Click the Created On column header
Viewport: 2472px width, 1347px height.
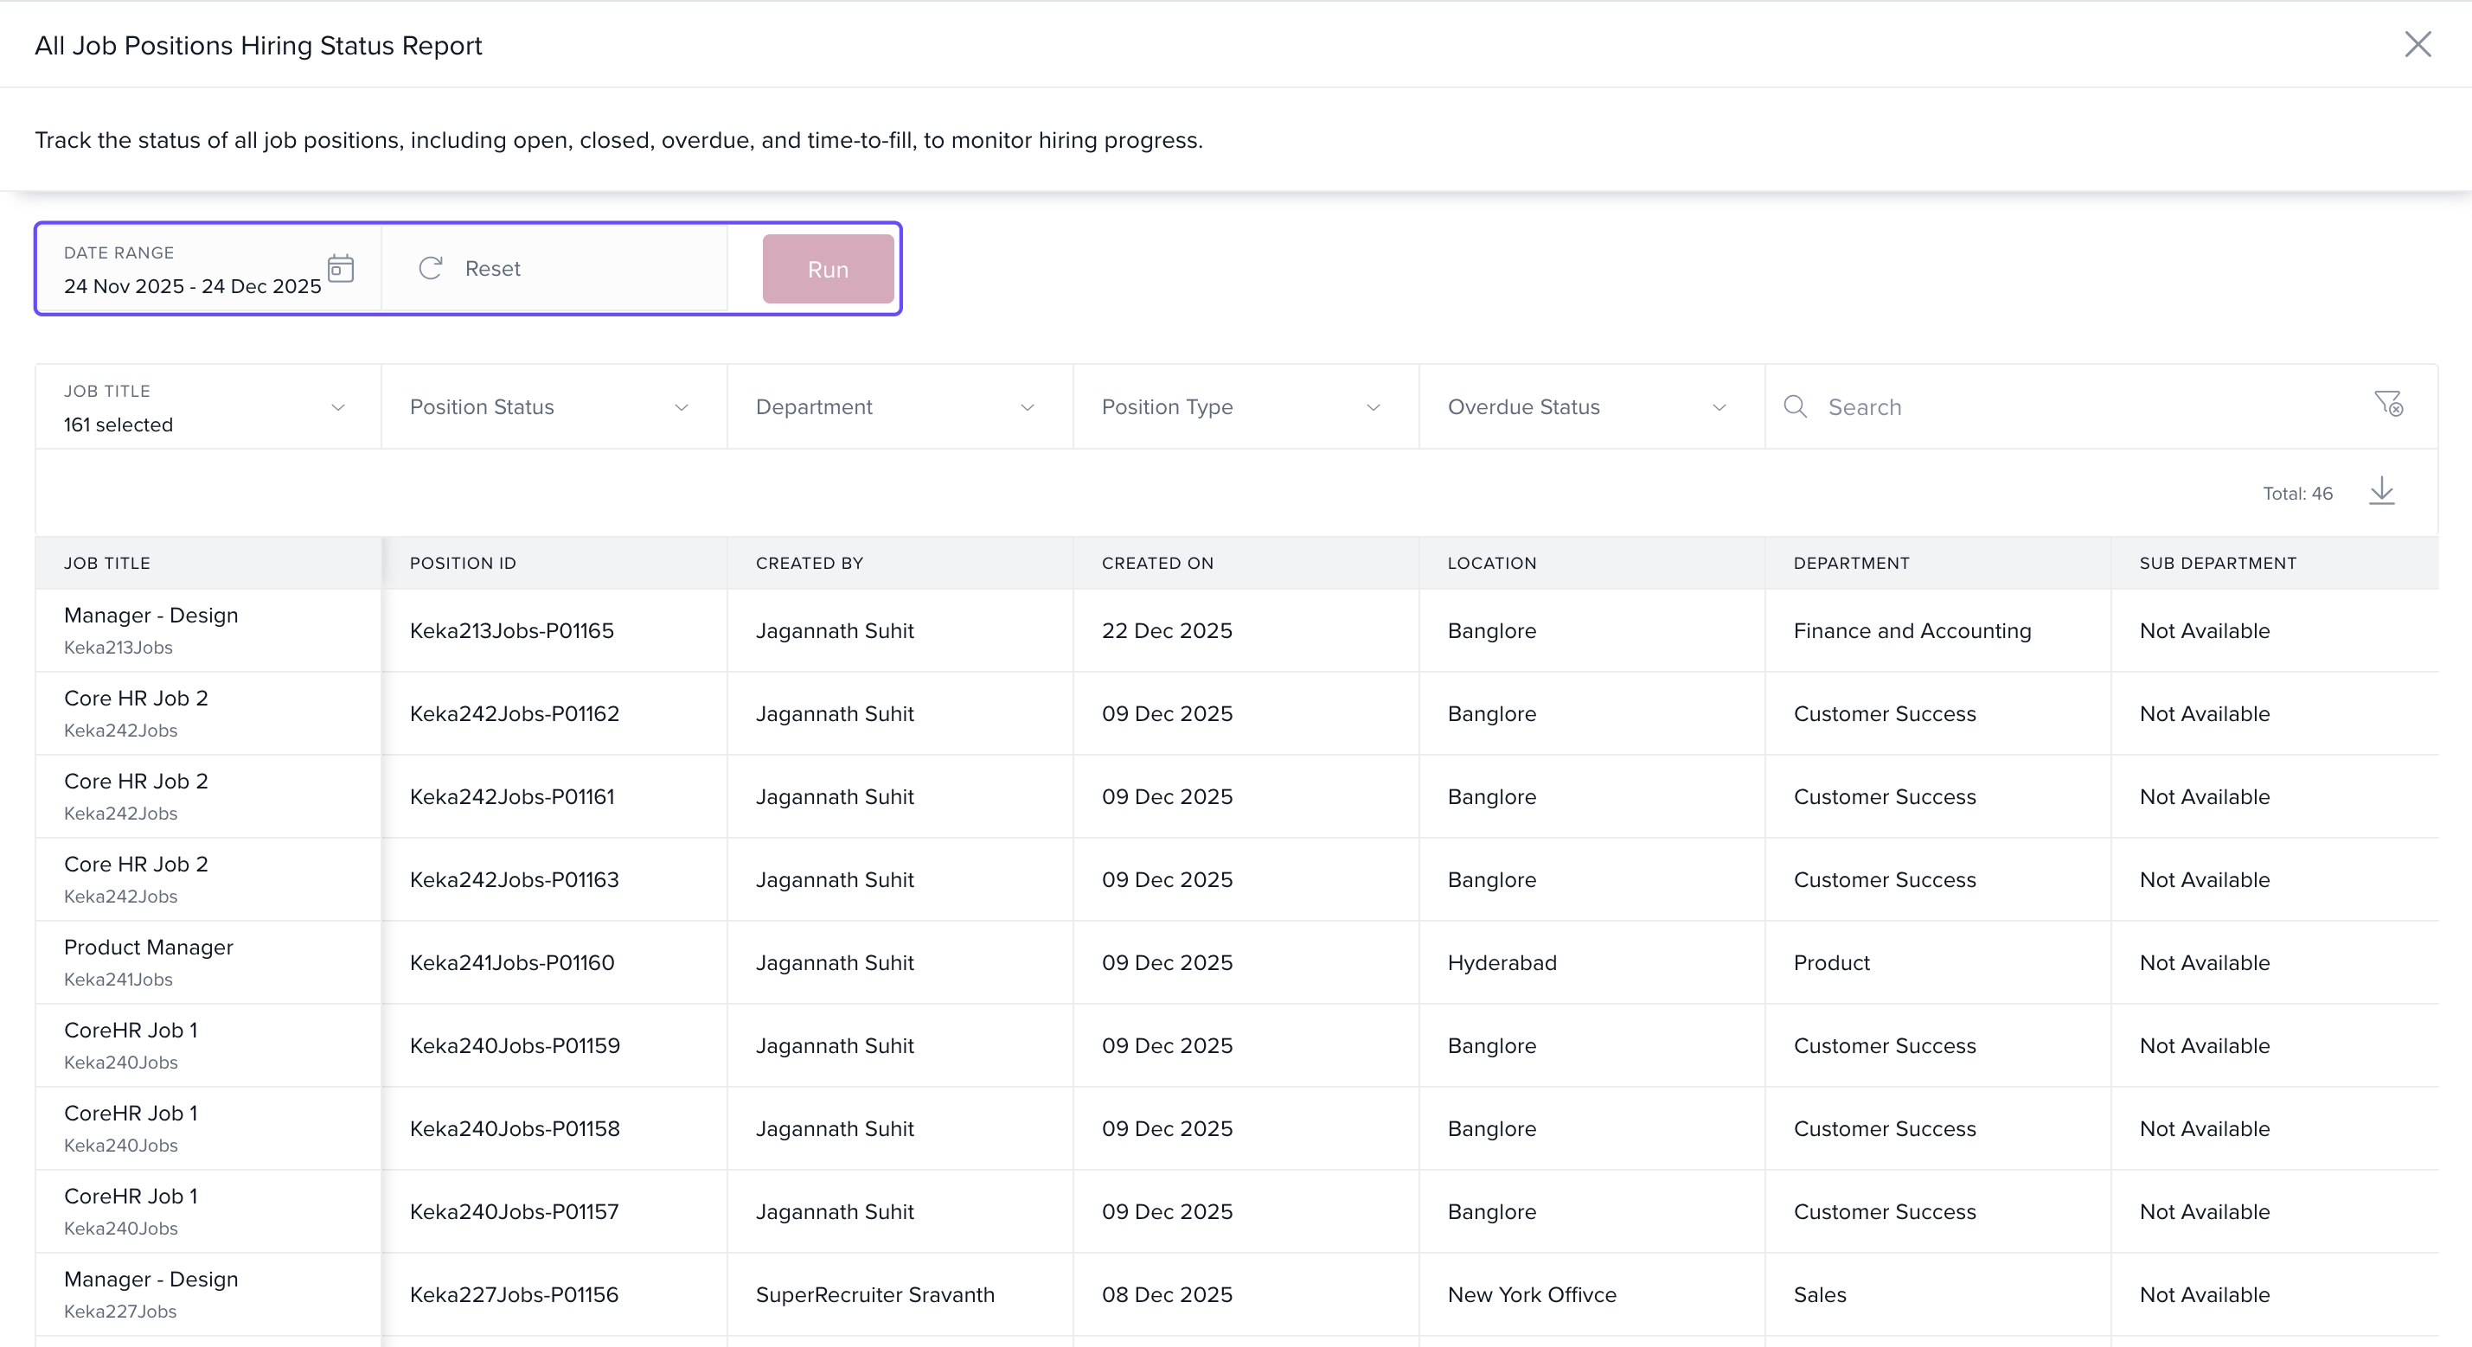coord(1157,563)
